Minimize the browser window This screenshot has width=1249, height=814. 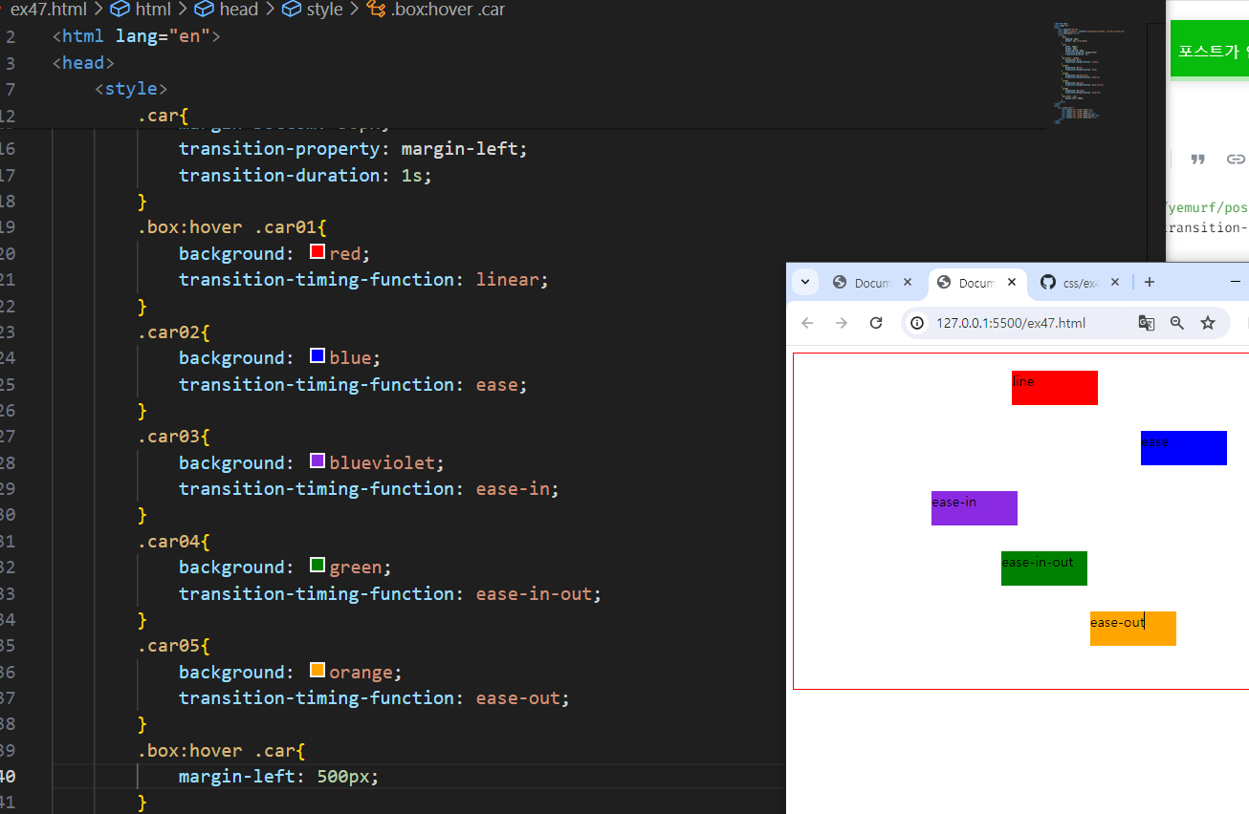1236,282
